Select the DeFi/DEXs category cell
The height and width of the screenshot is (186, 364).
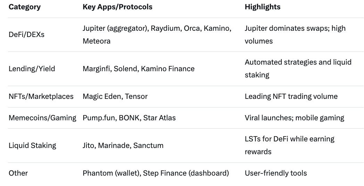(x=26, y=35)
